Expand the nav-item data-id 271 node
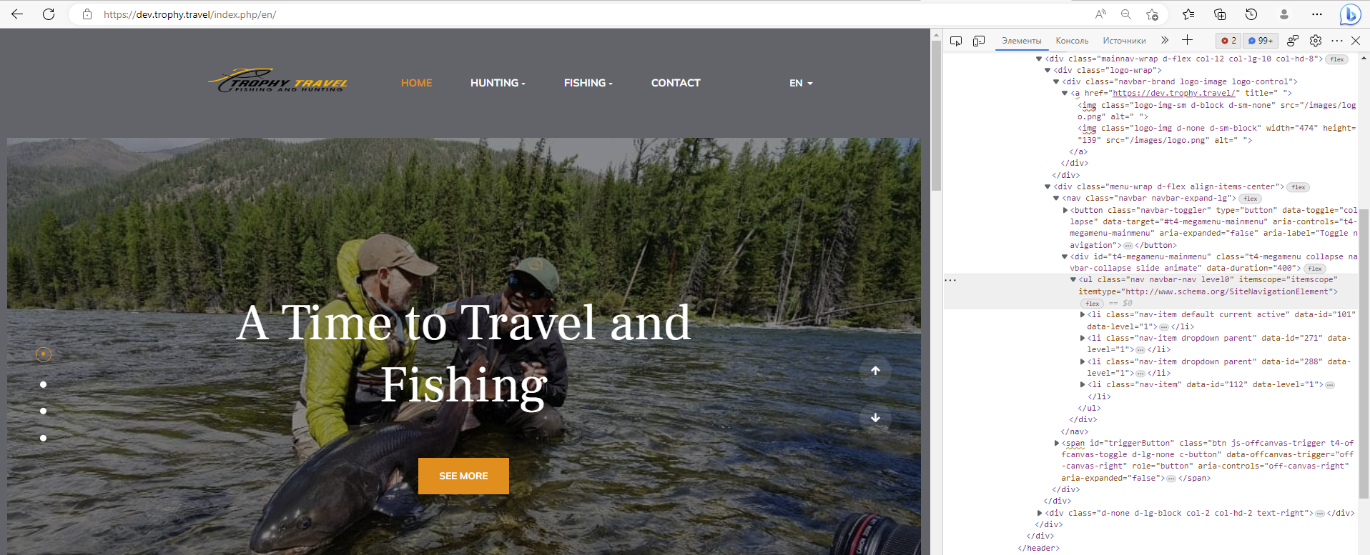 click(1083, 338)
